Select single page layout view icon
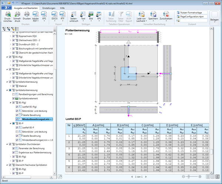The width and height of the screenshot is (222, 184). (208, 177)
